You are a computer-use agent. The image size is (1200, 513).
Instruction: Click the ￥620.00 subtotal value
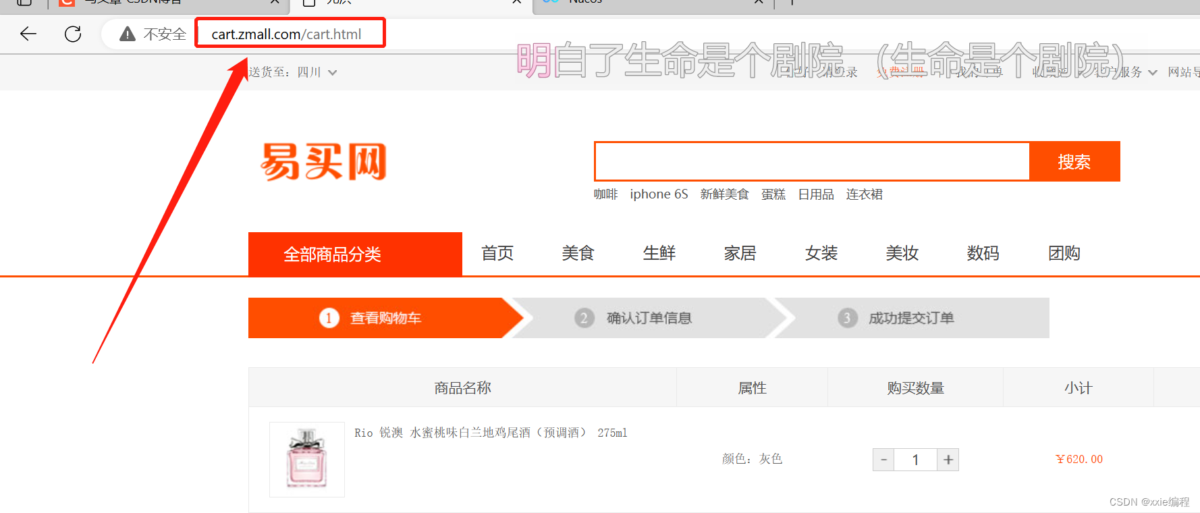pyautogui.click(x=1079, y=459)
